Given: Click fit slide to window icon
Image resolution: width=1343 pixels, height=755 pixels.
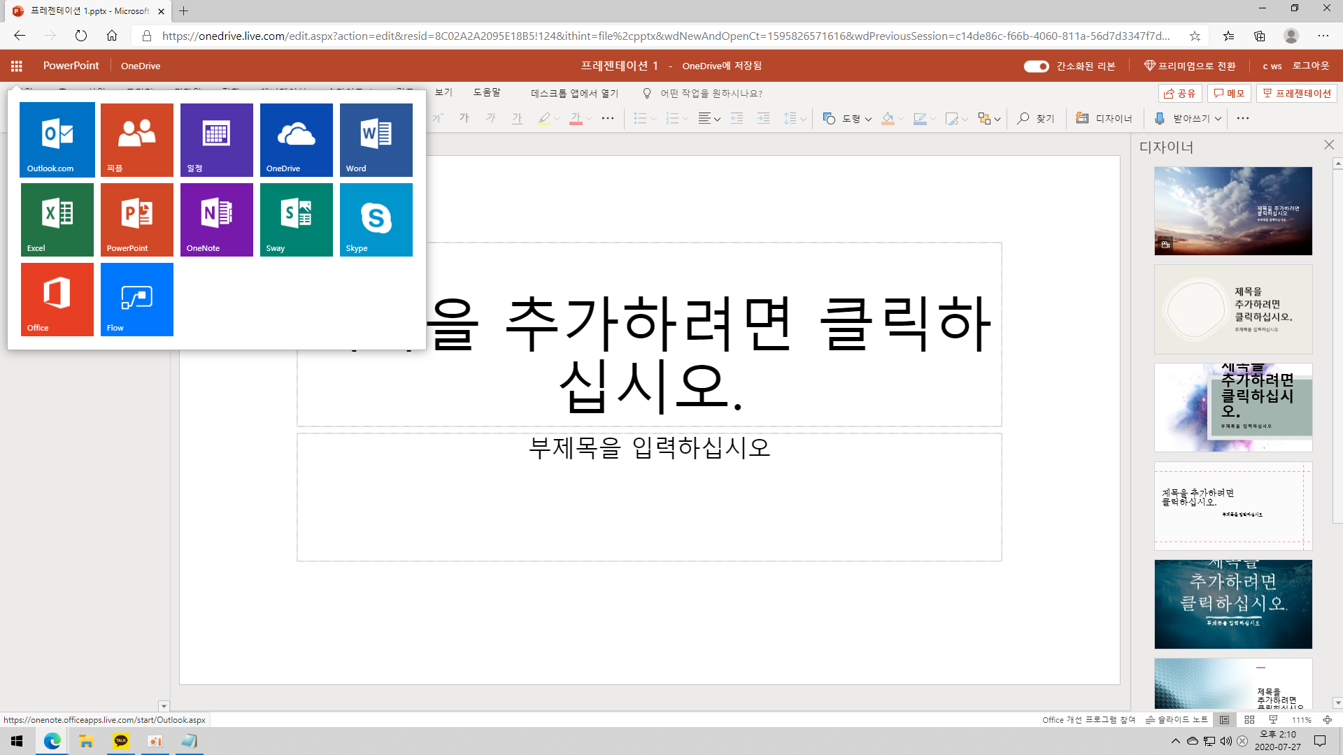Looking at the screenshot, I should pyautogui.click(x=1328, y=719).
